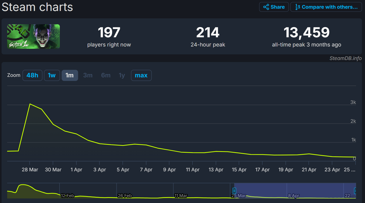This screenshot has width=365, height=203.
Task: Open Compare with others dialog
Action: coord(326,7)
